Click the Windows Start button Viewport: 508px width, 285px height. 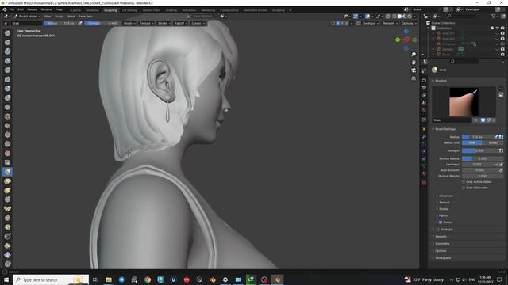tap(6, 279)
